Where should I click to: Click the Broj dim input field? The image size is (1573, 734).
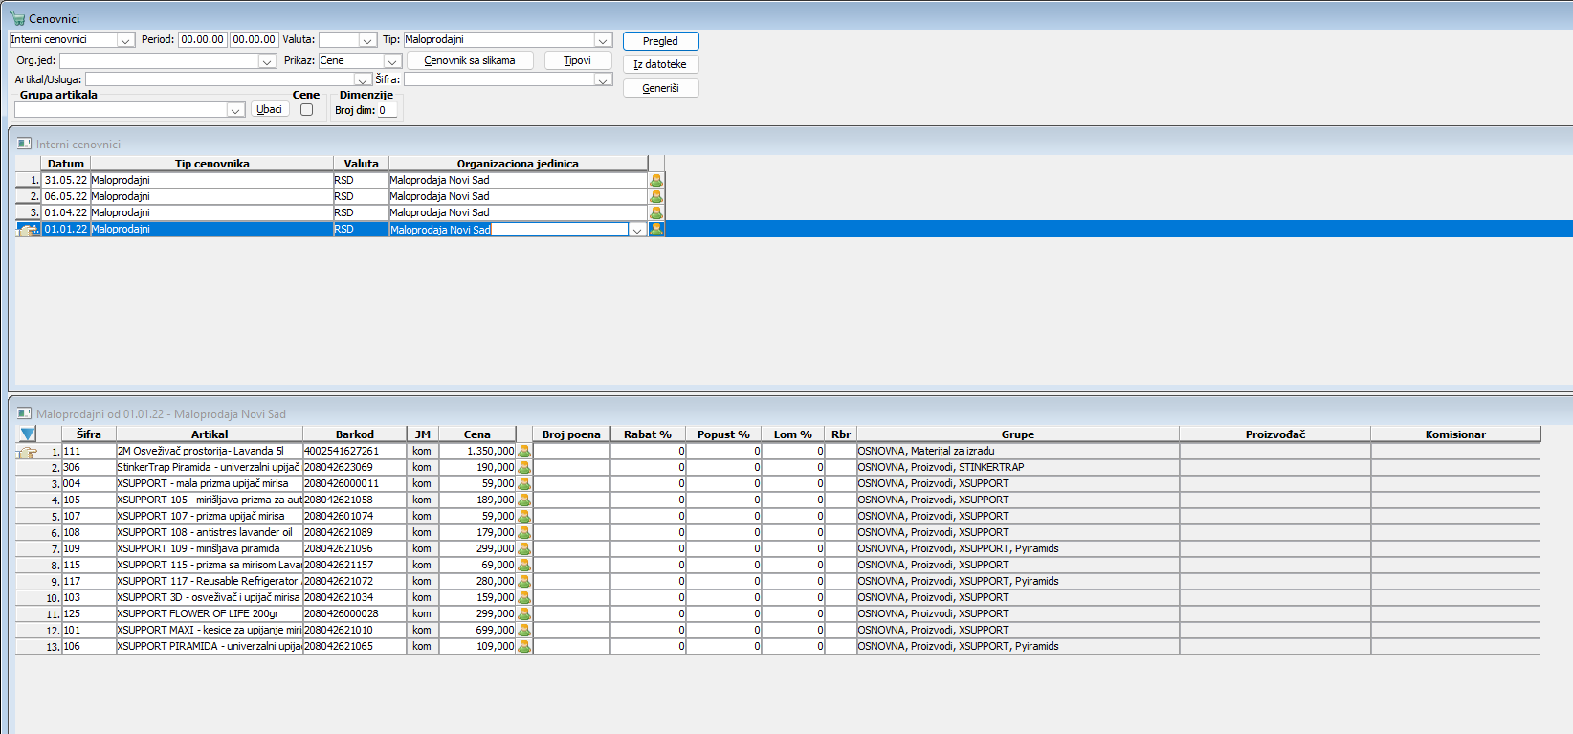387,110
